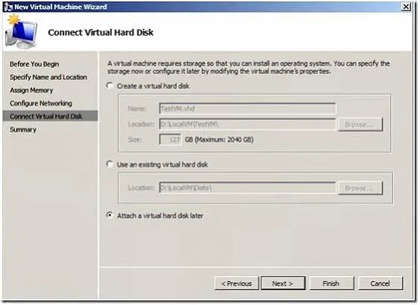Open the Configure Networking step
The width and height of the screenshot is (420, 305).
click(41, 103)
